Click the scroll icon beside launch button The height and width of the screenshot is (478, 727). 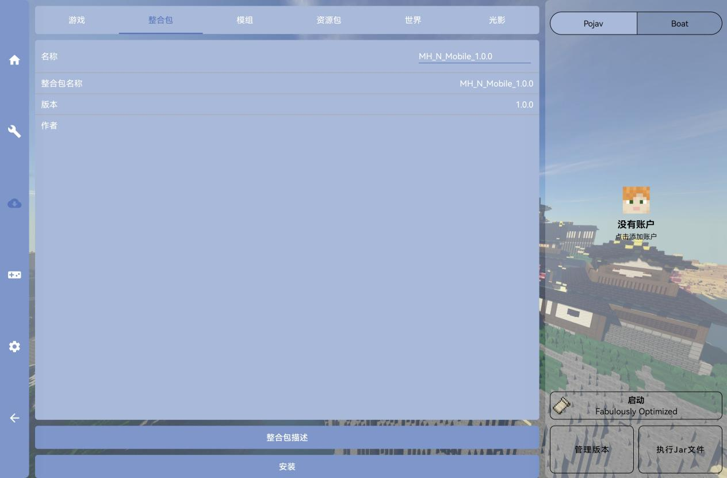point(561,406)
